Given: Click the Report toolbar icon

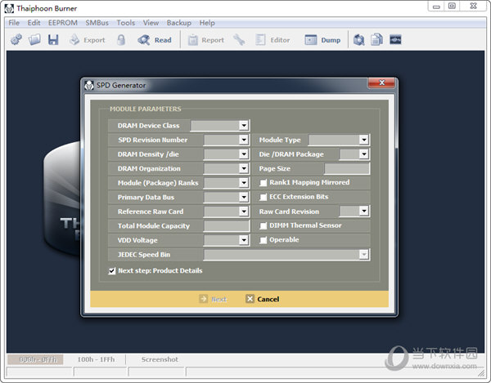Looking at the screenshot, I should point(192,40).
